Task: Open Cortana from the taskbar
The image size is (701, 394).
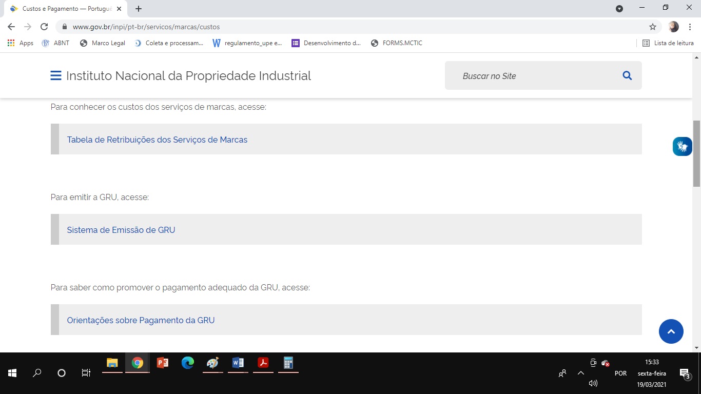Action: click(62, 373)
